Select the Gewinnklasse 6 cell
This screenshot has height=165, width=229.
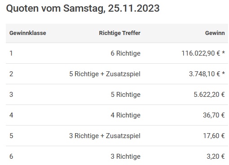click(x=11, y=156)
